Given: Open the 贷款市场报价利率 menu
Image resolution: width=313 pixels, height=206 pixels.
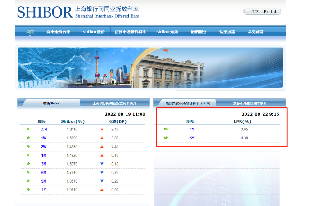Looking at the screenshot, I should click(130, 31).
